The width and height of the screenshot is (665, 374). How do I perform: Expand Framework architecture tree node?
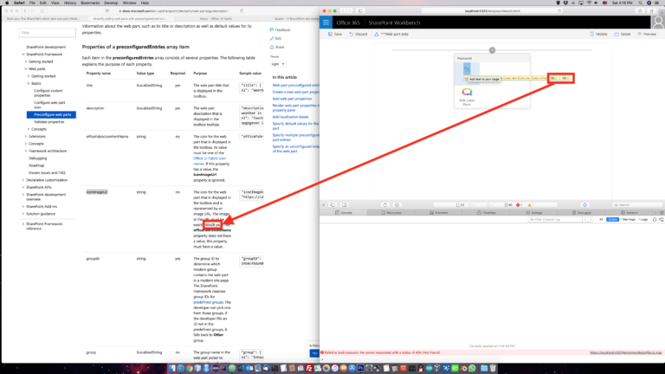pyautogui.click(x=26, y=151)
